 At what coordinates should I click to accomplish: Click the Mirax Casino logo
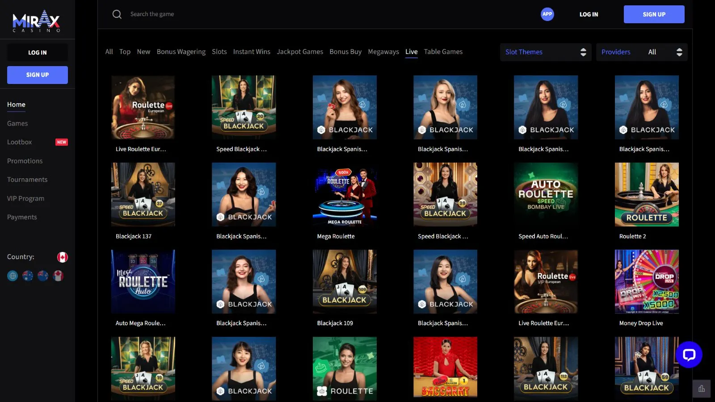[x=36, y=21]
